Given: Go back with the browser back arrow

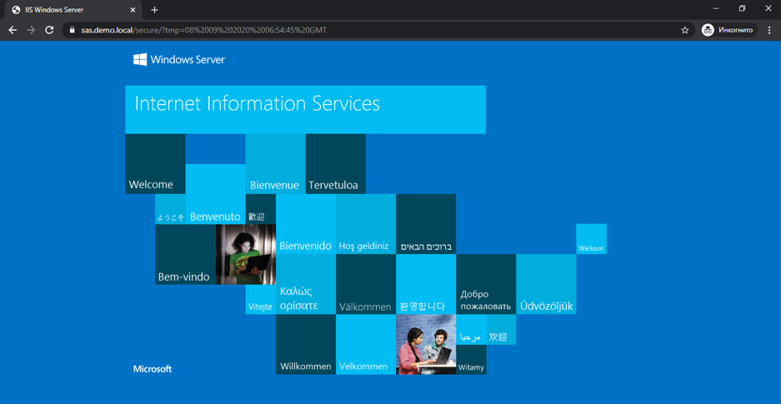Looking at the screenshot, I should tap(13, 30).
